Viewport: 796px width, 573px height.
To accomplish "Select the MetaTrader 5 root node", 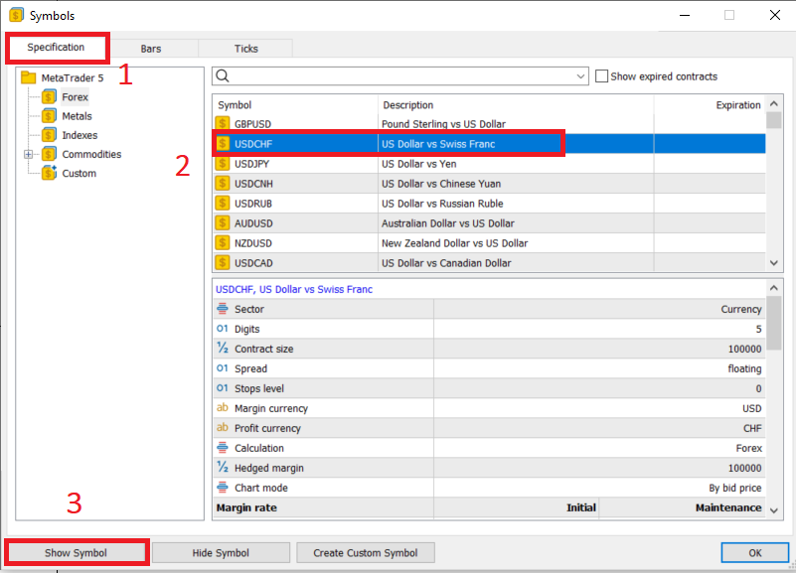I will (72, 77).
